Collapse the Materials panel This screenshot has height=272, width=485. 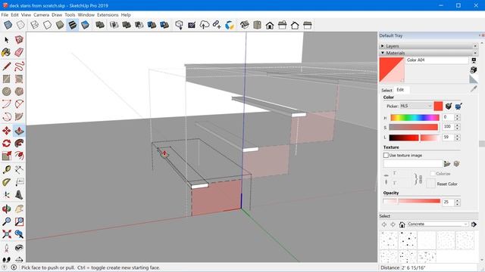coord(383,53)
